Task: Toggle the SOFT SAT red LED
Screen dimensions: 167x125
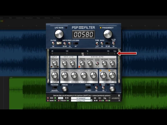Action: [100, 85]
